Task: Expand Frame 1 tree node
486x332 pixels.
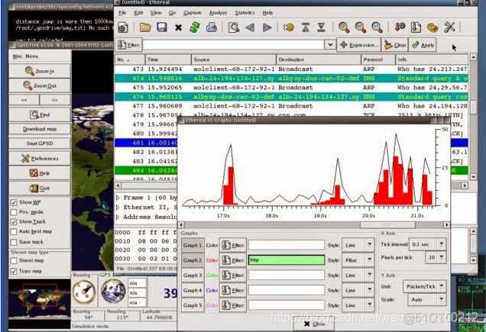Action: pos(118,198)
